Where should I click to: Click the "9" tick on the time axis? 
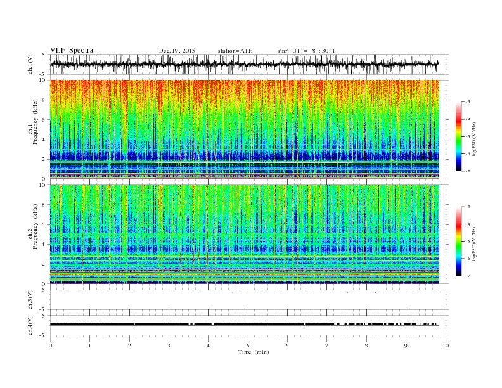point(406,346)
